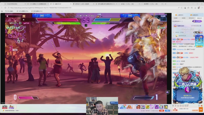Click the 成为钻粉 button
Image resolution: width=204 pixels, height=115 pixels.
[x=197, y=21]
